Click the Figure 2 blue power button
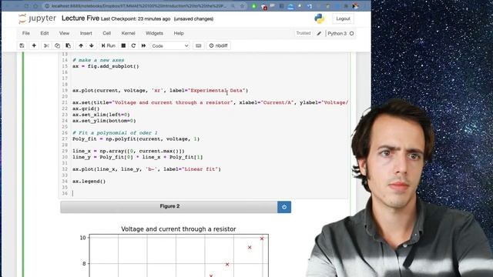Image resolution: width=493 pixels, height=277 pixels. point(284,207)
